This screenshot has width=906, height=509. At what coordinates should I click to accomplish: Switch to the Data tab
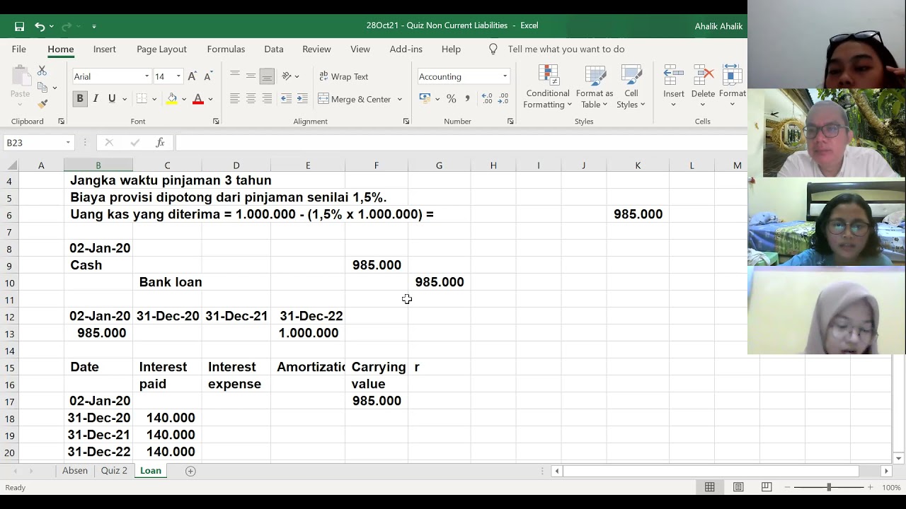tap(274, 49)
